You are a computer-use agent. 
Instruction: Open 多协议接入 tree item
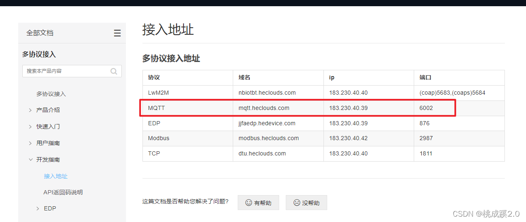coord(51,94)
